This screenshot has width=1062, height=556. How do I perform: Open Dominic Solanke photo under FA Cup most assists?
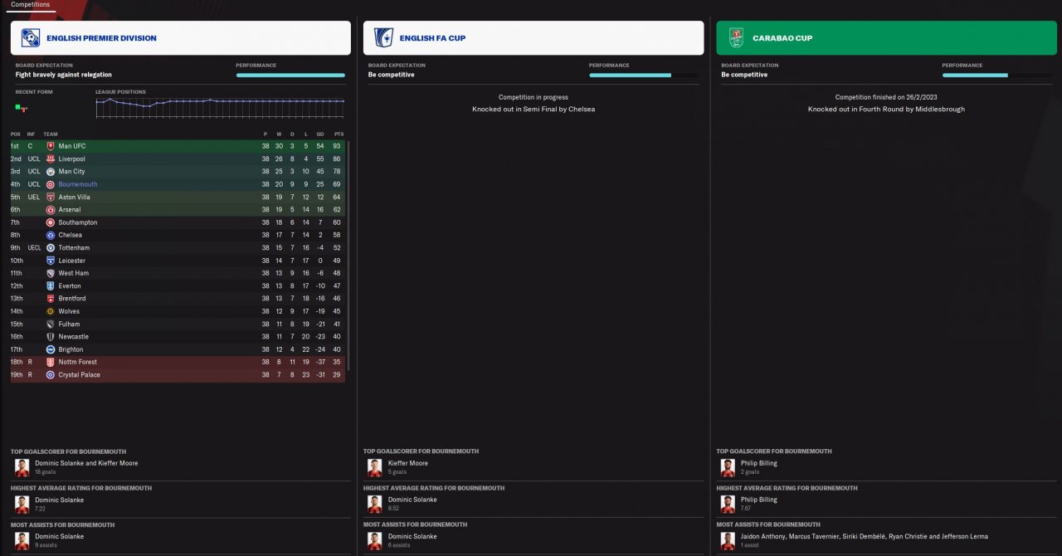tap(375, 540)
